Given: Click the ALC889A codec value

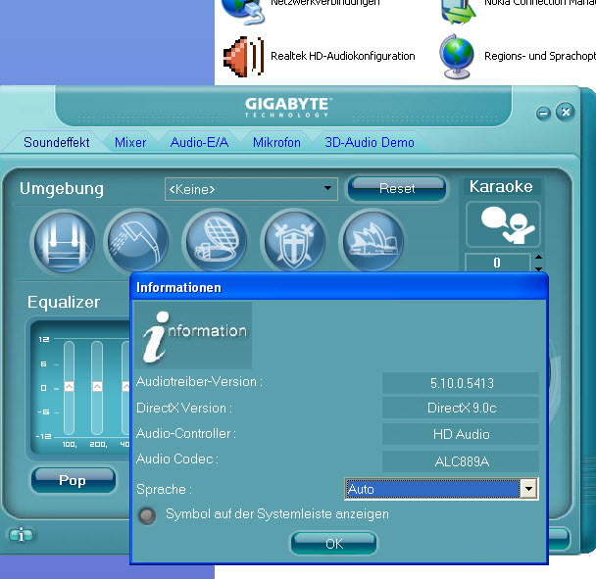Looking at the screenshot, I should coord(461,461).
